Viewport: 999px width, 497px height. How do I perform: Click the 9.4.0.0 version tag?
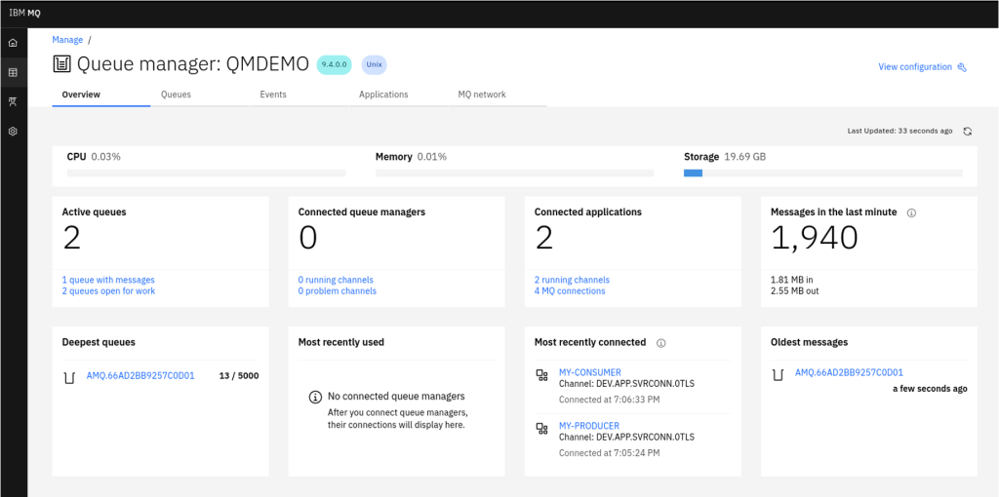tap(335, 65)
